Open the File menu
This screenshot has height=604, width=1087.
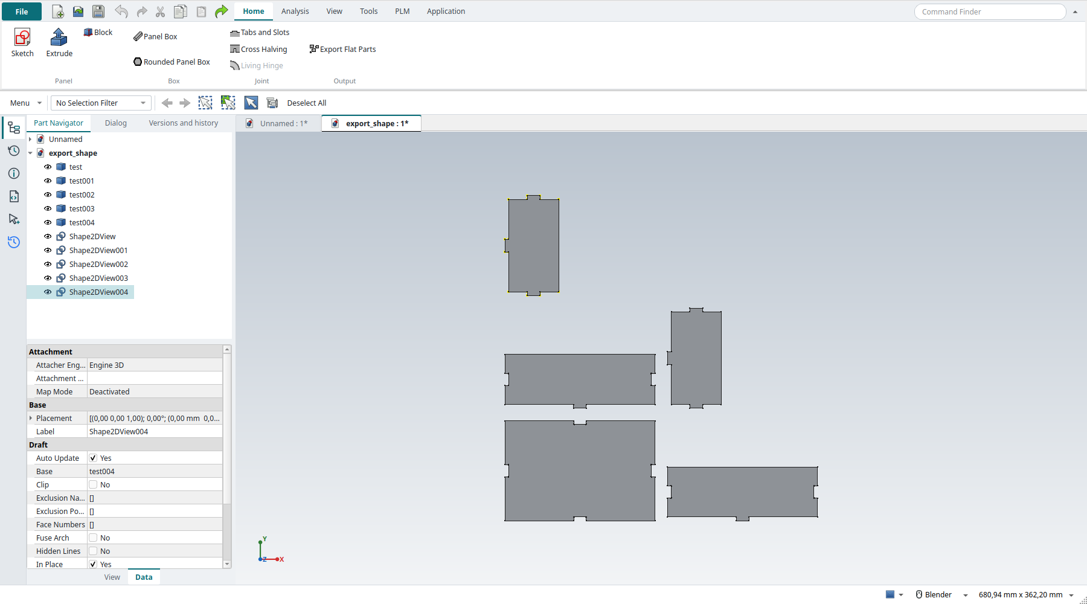[22, 11]
